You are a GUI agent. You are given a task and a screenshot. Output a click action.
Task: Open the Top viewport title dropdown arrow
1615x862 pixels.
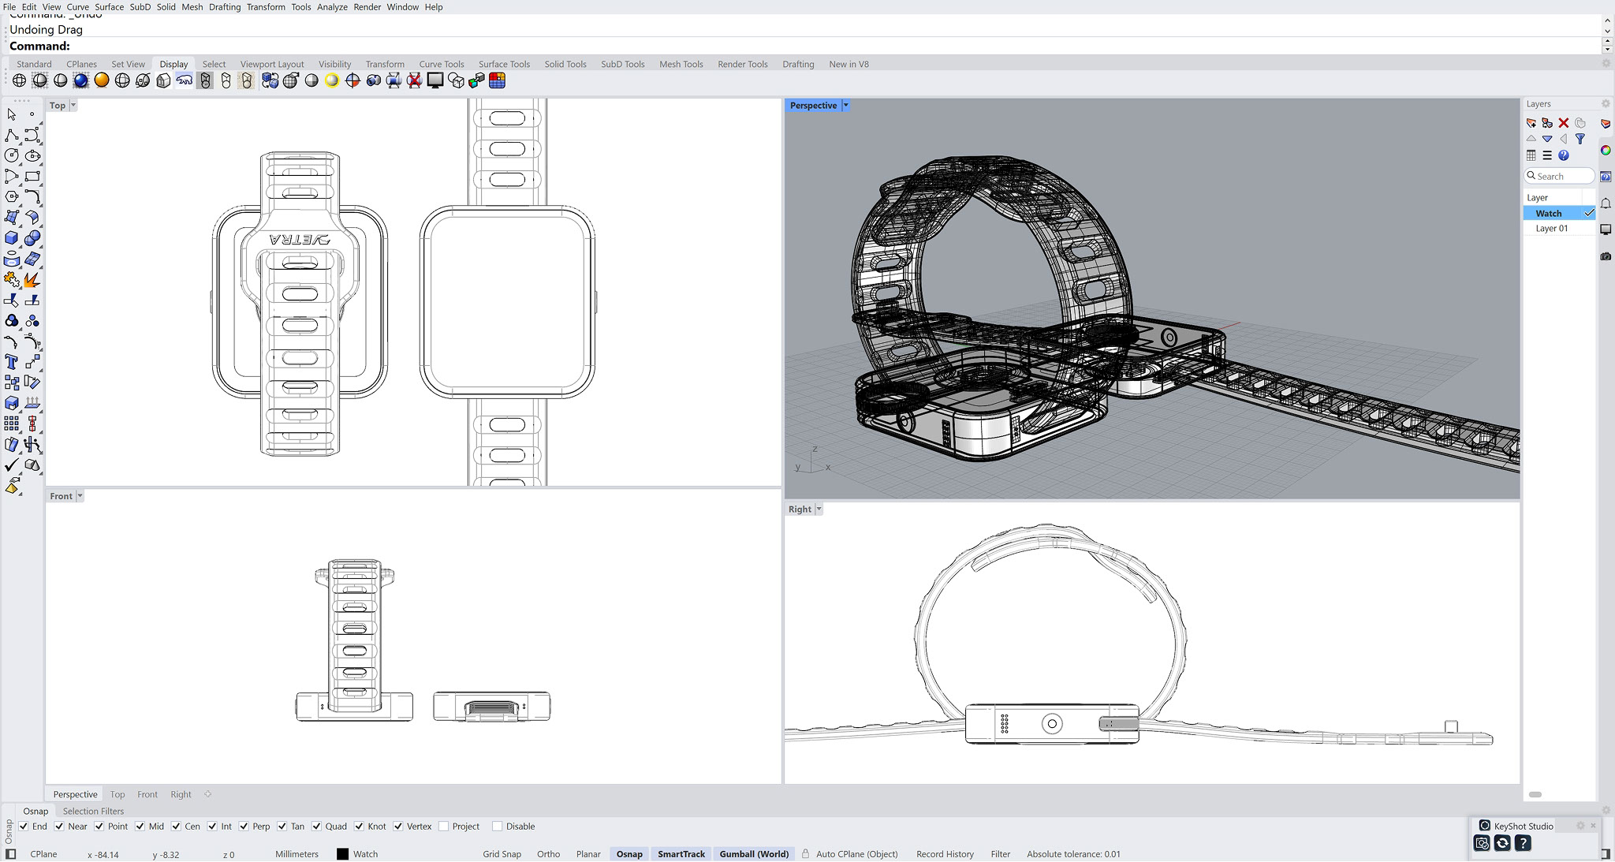point(73,105)
